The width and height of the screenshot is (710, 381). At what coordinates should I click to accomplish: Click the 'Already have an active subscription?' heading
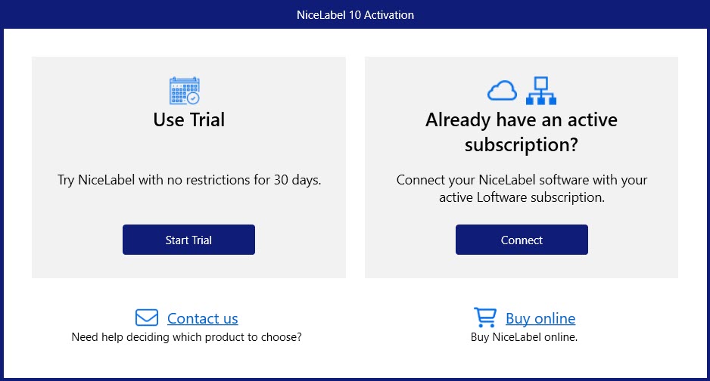click(x=522, y=132)
